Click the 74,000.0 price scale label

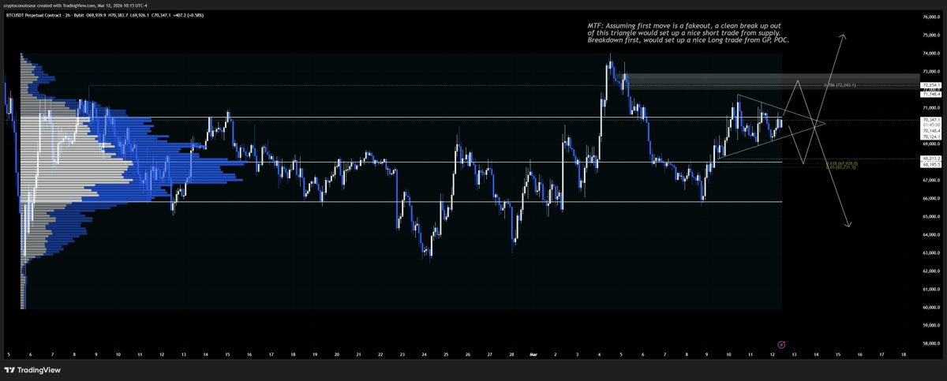[931, 53]
